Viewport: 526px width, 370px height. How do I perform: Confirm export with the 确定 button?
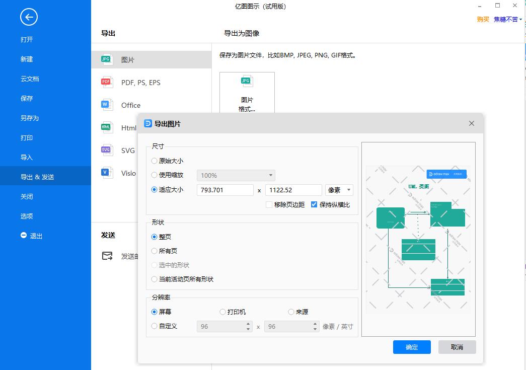411,347
